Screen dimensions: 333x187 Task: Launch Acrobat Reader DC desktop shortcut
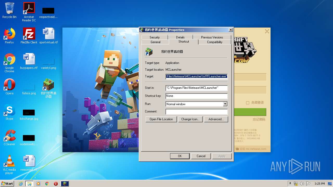pyautogui.click(x=29, y=12)
